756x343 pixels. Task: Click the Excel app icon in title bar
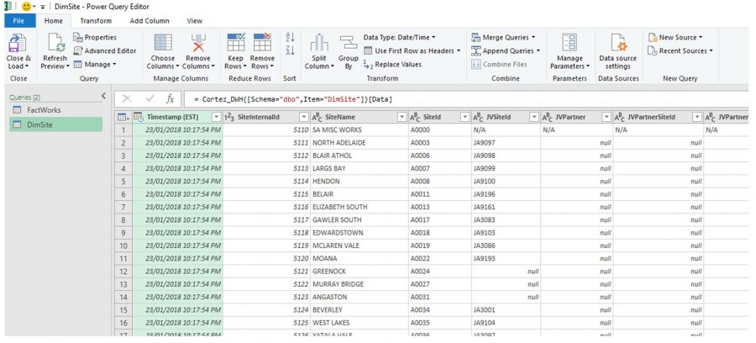[8, 7]
